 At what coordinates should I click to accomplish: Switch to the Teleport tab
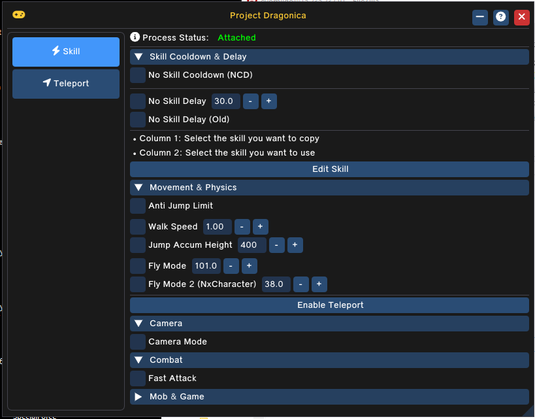66,84
